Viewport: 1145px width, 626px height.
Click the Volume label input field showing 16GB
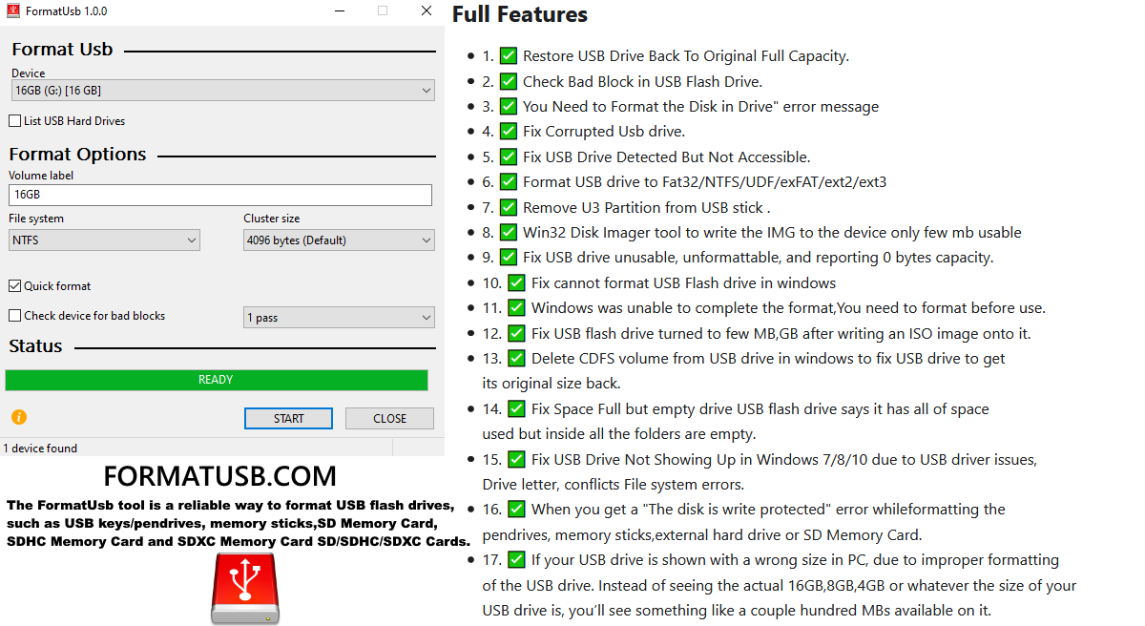coord(219,195)
